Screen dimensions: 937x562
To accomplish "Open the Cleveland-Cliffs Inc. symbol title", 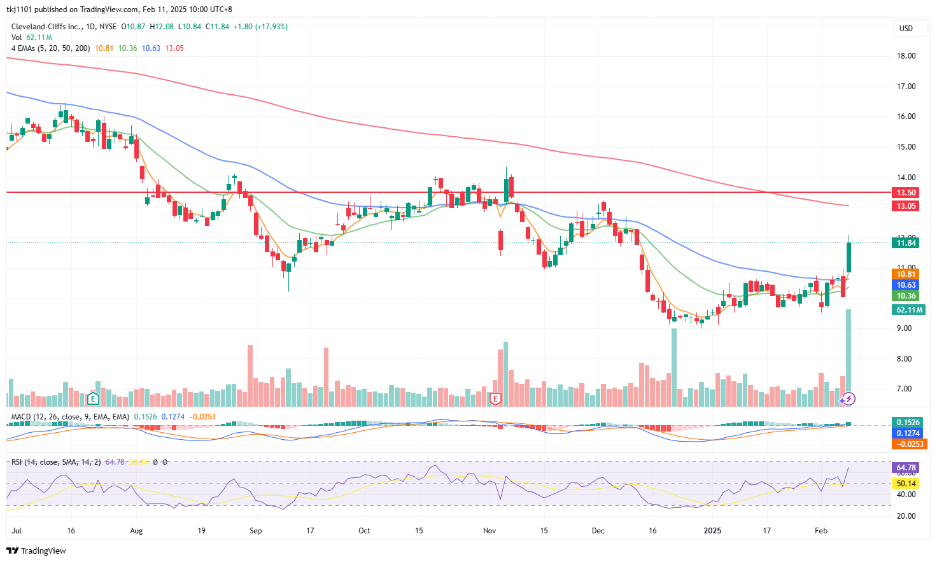I will [46, 27].
